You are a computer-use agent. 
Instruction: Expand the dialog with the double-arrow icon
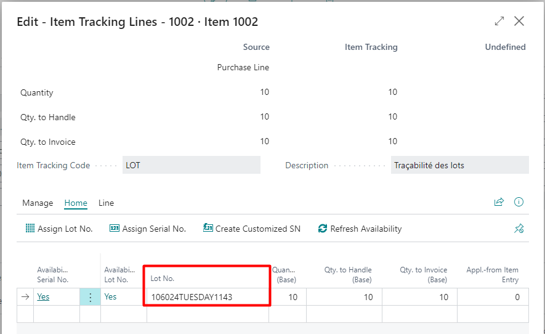coord(499,22)
